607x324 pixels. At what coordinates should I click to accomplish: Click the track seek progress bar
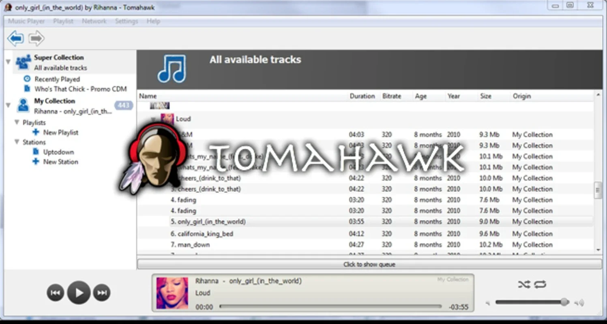pyautogui.click(x=330, y=307)
